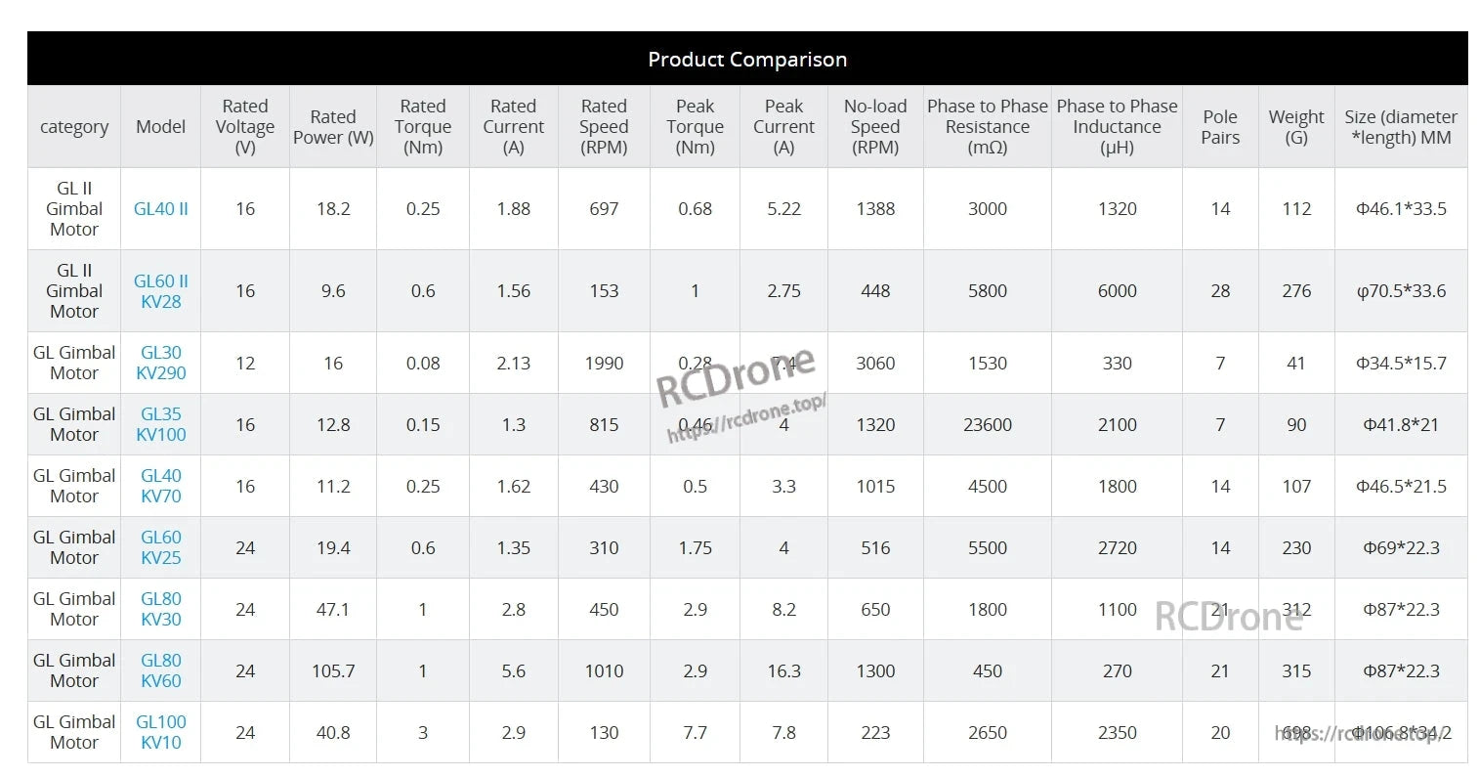Click the GL30 KV290 product link

[162, 363]
